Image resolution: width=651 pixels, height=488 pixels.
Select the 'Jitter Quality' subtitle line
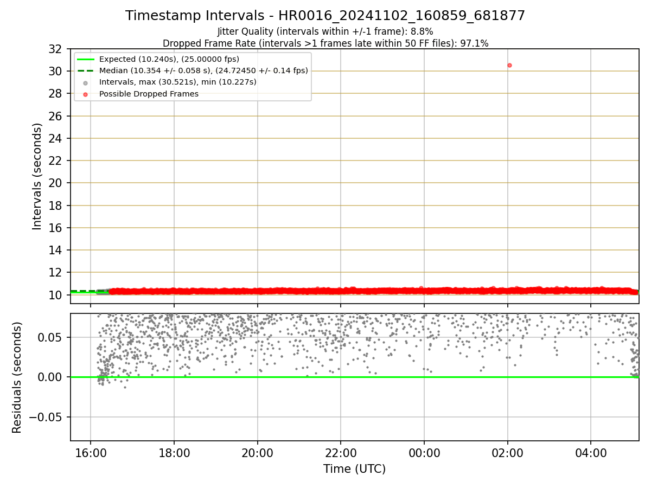click(x=325, y=31)
